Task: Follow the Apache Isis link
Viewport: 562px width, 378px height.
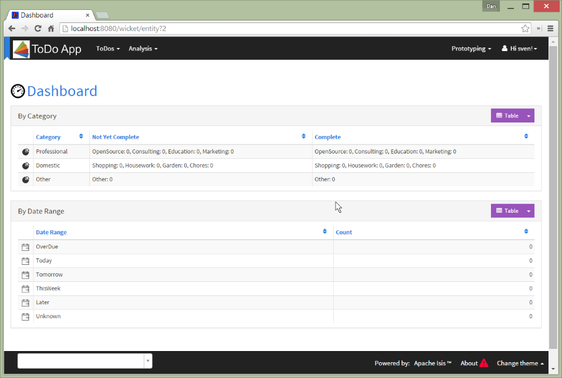Action: pyautogui.click(x=432, y=363)
